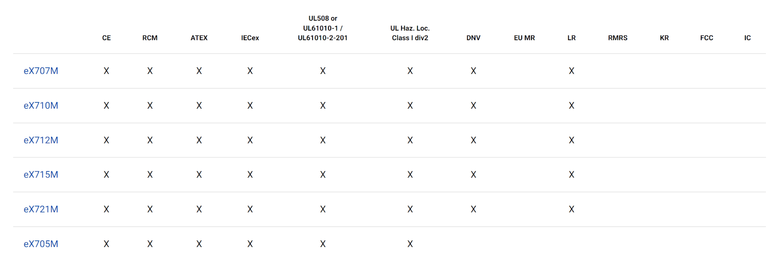Click the eX712M model link
This screenshot has width=784, height=273.
(41, 140)
